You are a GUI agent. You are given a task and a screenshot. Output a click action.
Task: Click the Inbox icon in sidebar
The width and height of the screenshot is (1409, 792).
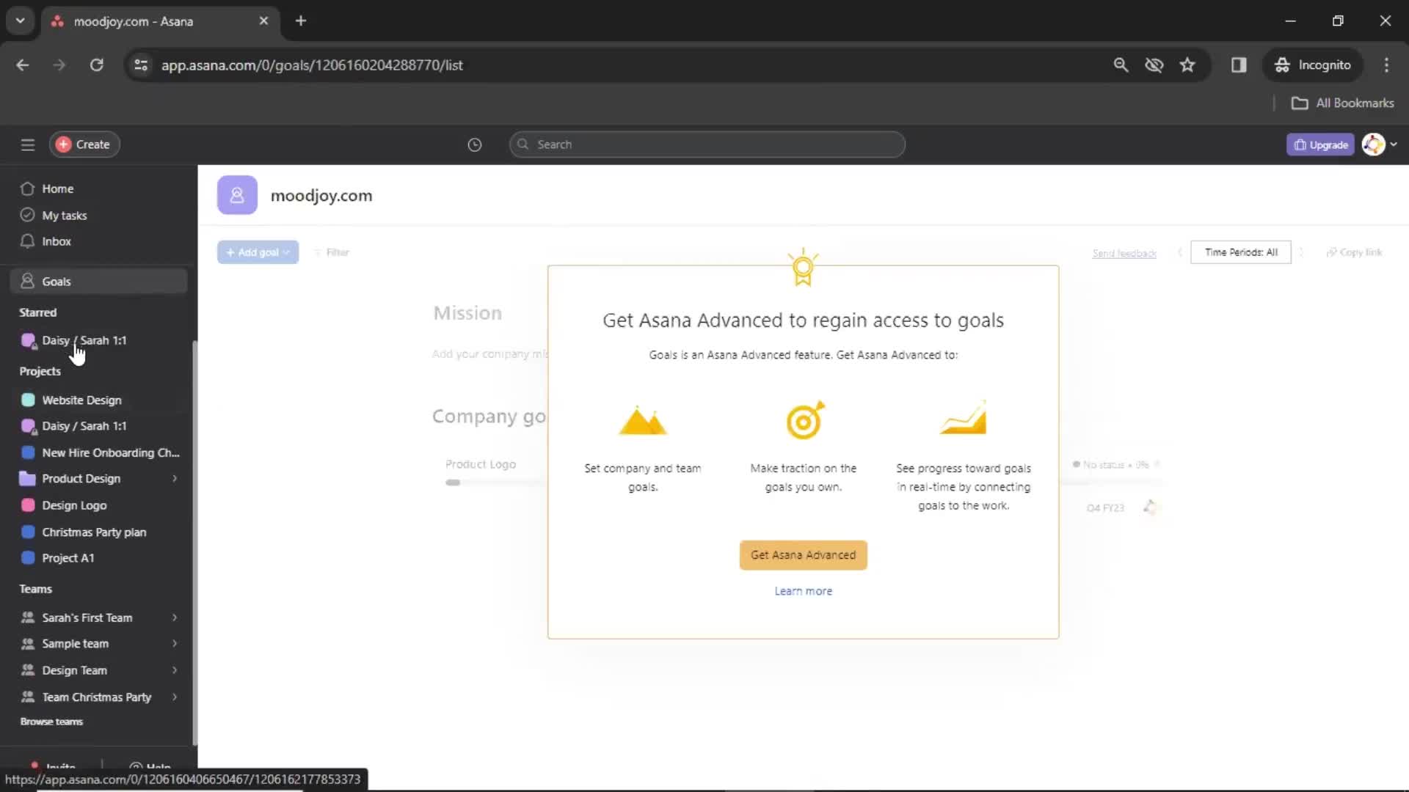pyautogui.click(x=26, y=241)
